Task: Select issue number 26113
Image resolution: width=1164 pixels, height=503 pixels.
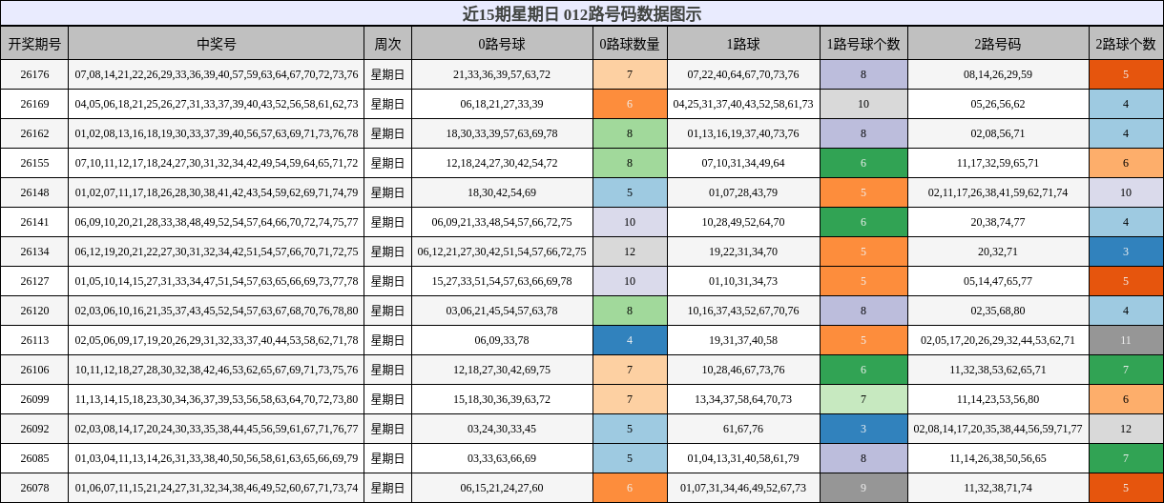Action: point(34,340)
